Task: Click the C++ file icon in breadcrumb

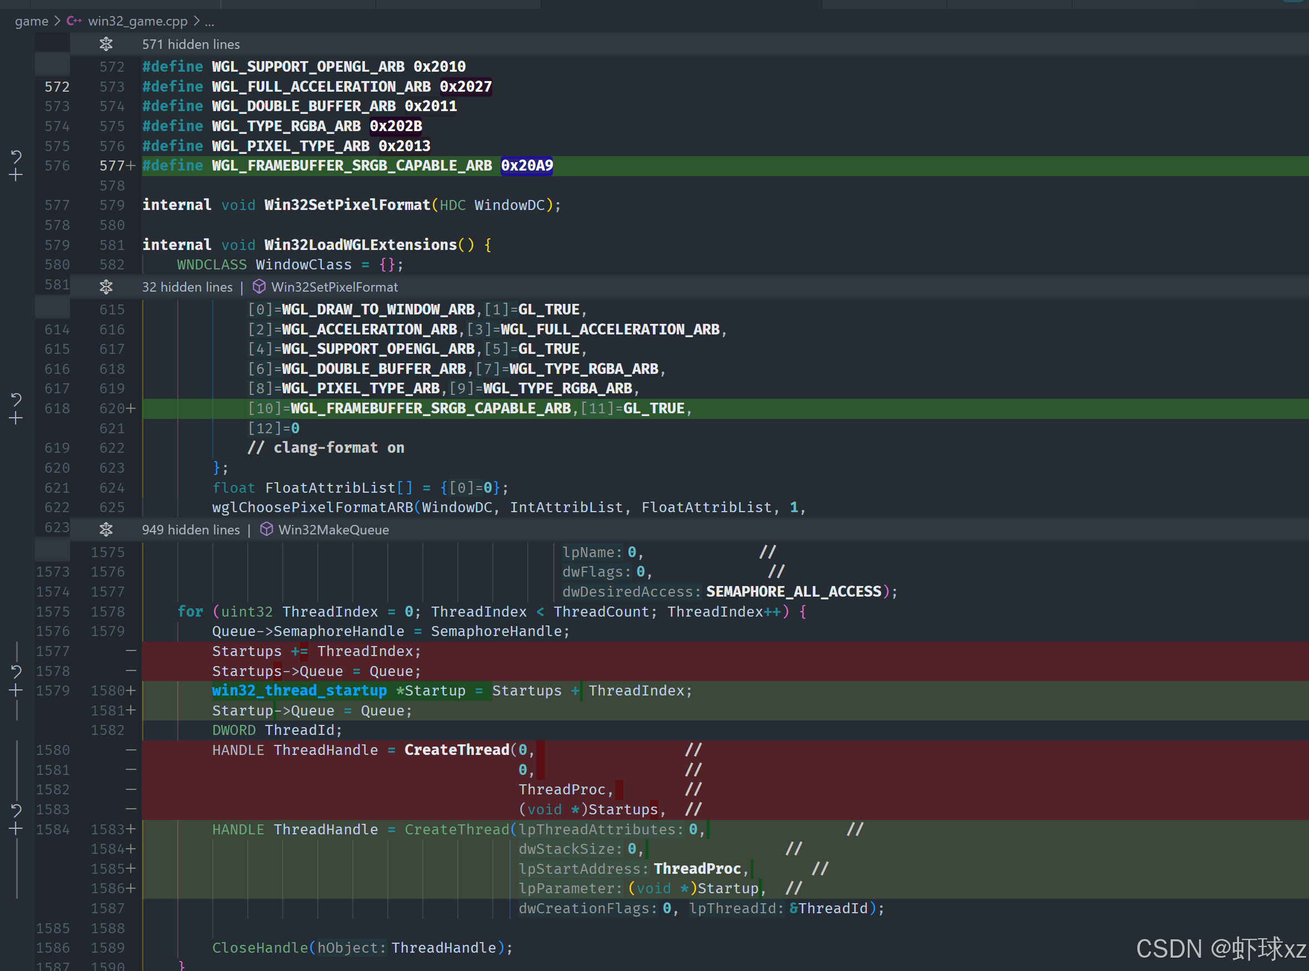Action: [74, 21]
